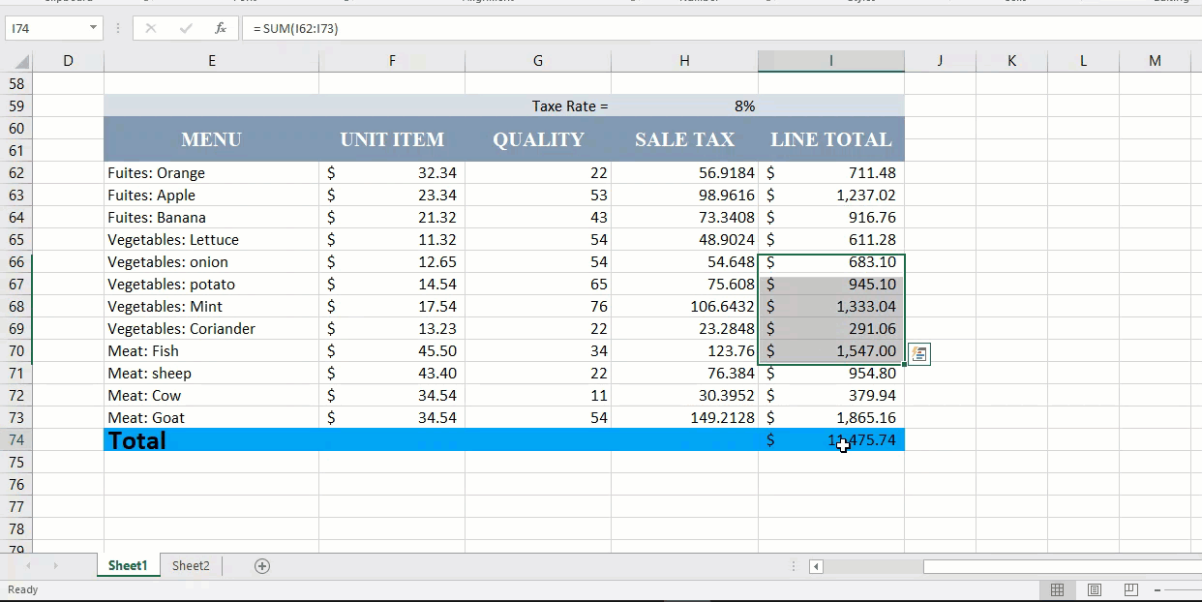Click the horizontal scrollbar left arrow
Screen dimensions: 1202x602
click(x=816, y=567)
